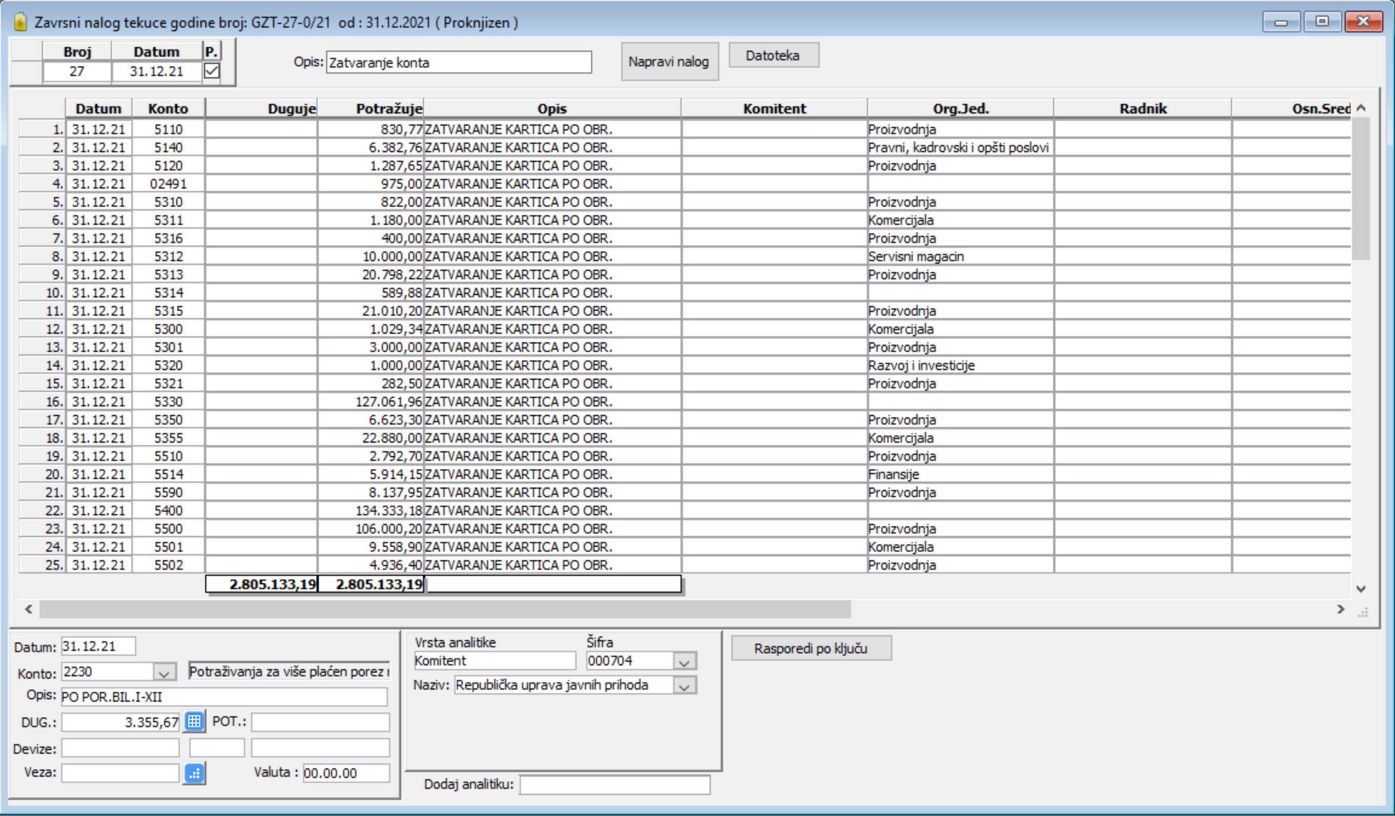Click the blue Veza lookup icon
The image size is (1395, 816).
coord(195,773)
